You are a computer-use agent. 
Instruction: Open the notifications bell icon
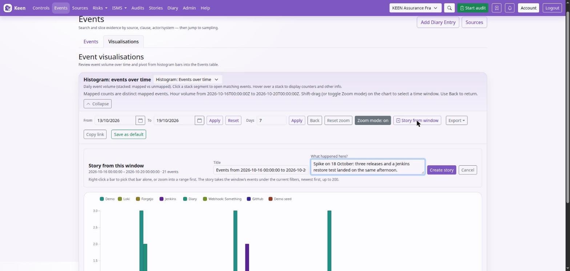coord(510,8)
